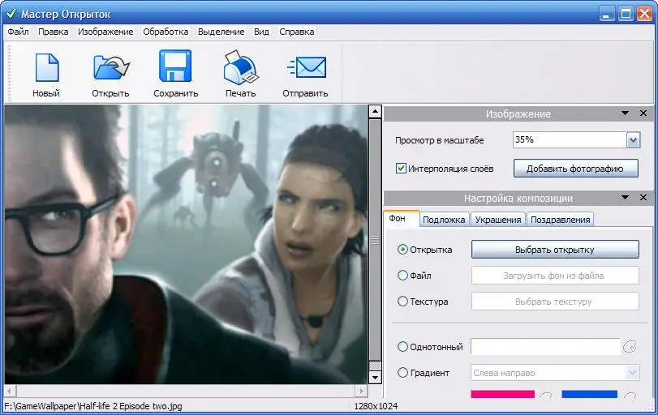Click the solid color field next to Однотонный

point(545,347)
